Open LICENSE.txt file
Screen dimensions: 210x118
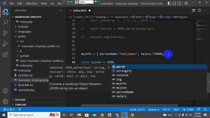coord(25,75)
